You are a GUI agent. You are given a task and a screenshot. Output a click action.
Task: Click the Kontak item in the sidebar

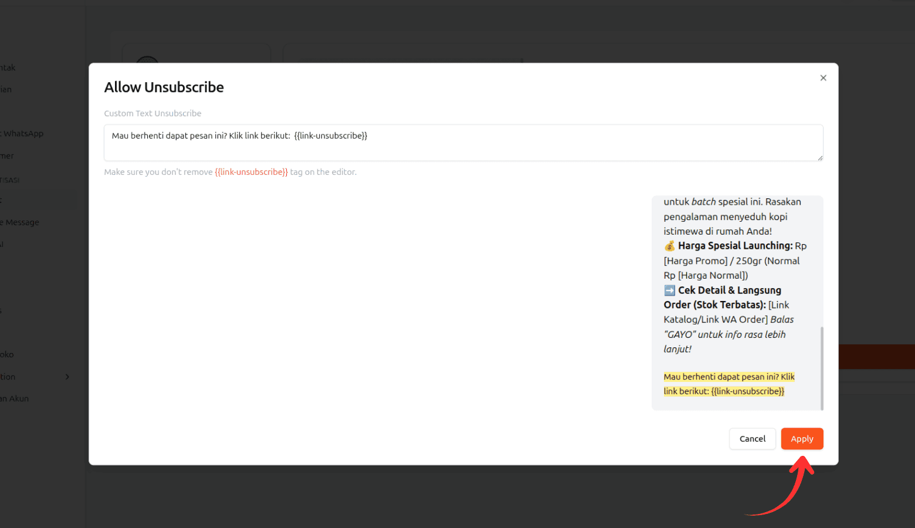(7, 67)
